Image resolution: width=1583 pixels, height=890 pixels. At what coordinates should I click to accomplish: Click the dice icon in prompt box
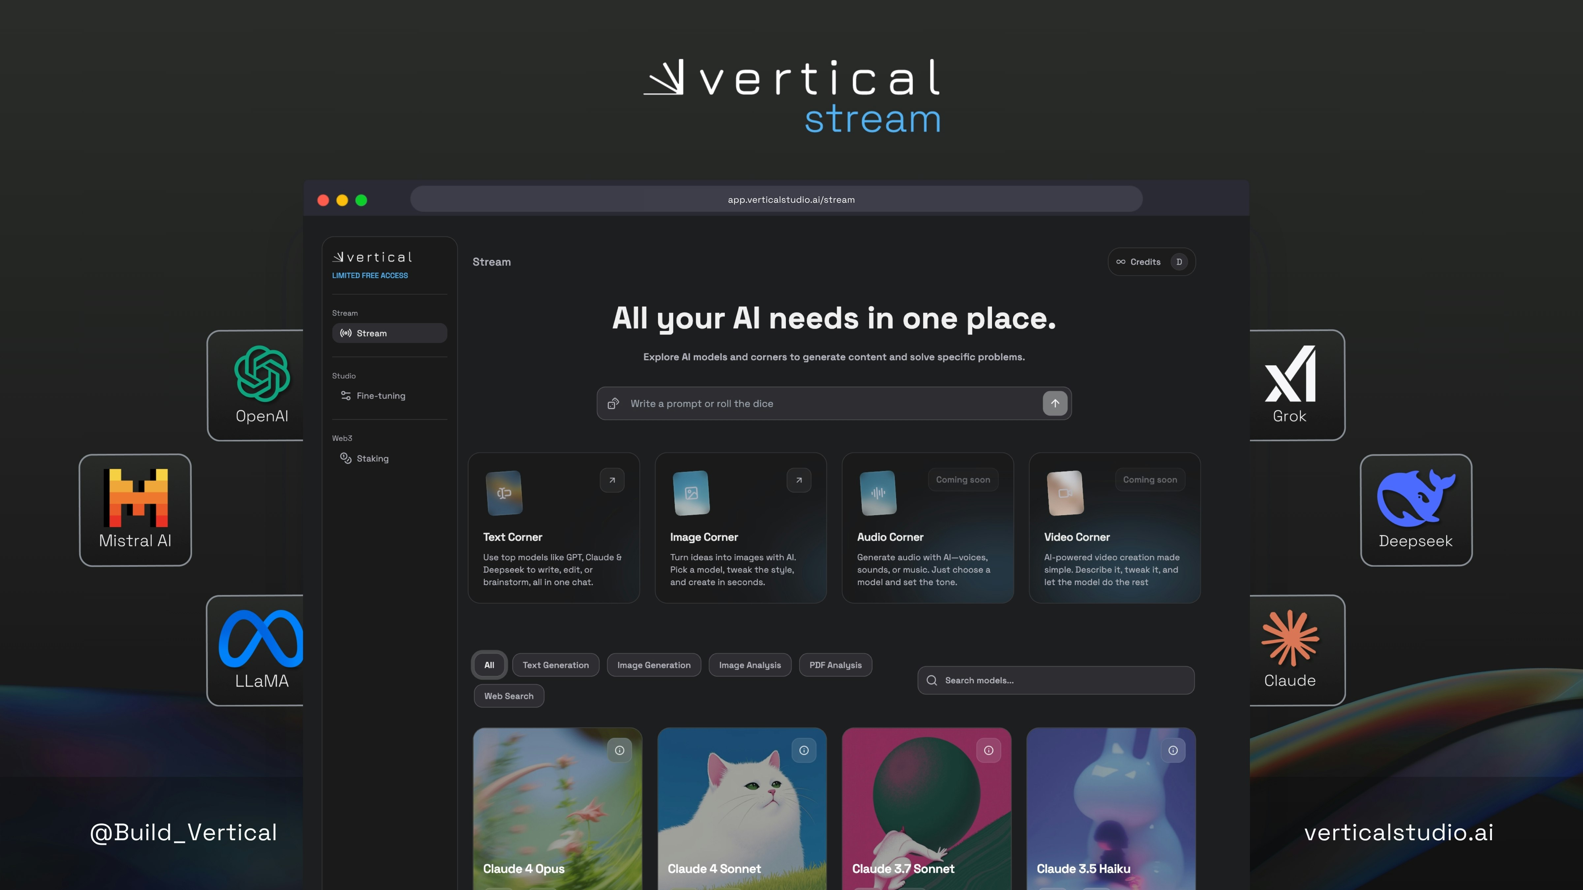613,403
